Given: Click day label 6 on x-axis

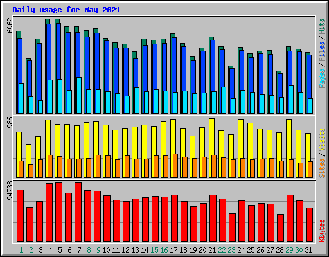Looking at the screenshot, I should click(x=69, y=250).
